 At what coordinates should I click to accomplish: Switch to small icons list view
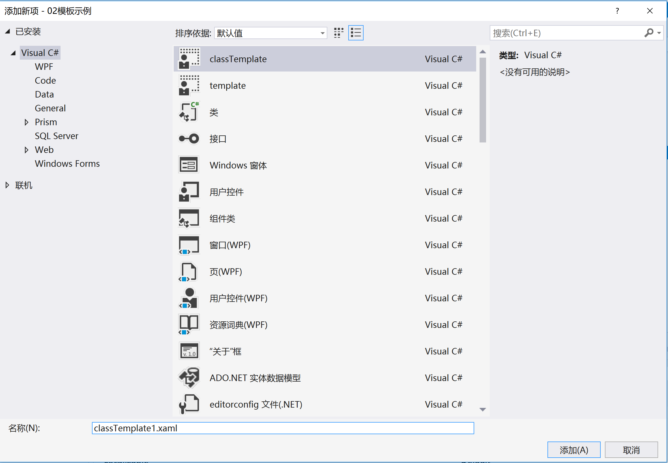tap(356, 33)
